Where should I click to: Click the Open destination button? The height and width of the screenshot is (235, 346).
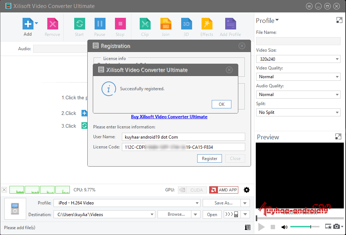(x=212, y=215)
